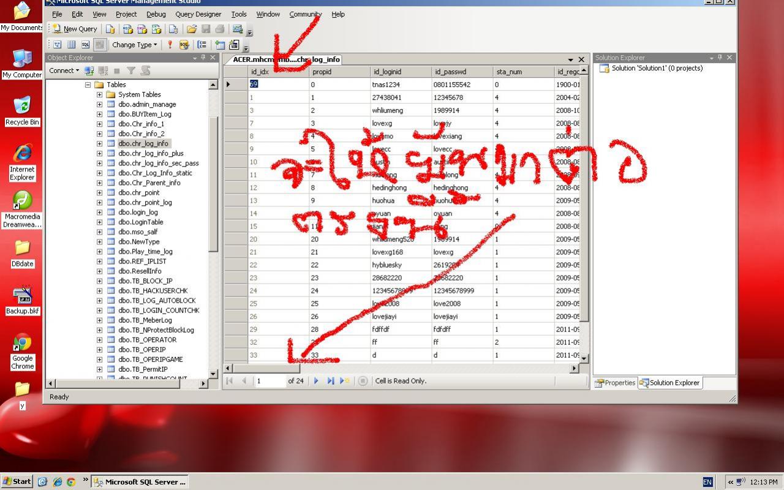Click the Save diskette icon
Screen dimensions: 784x490
206,29
